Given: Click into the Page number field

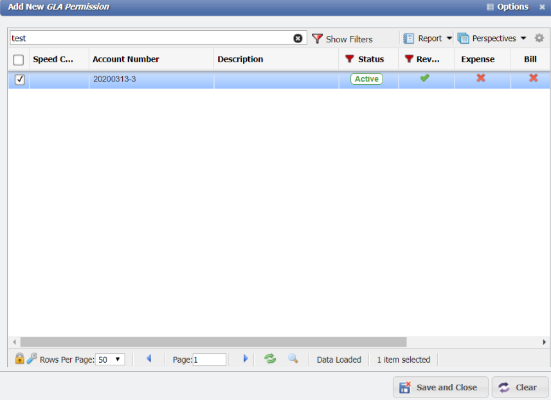Looking at the screenshot, I should coord(209,360).
